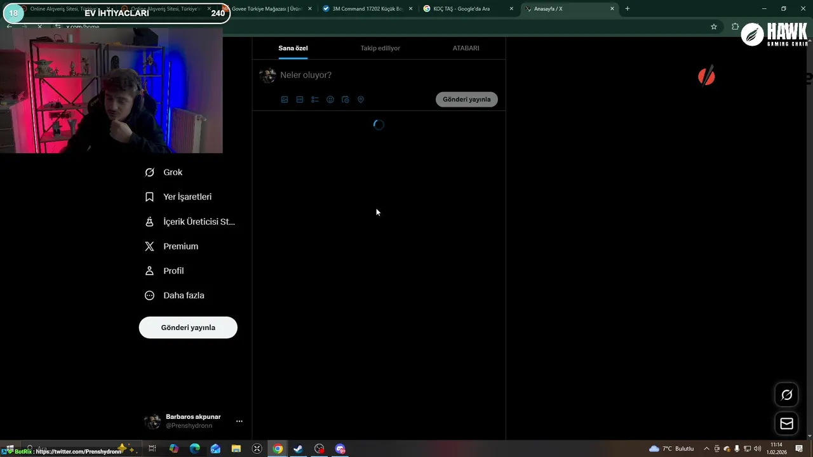Open the floating Grok button
This screenshot has width=813, height=457.
click(x=786, y=395)
